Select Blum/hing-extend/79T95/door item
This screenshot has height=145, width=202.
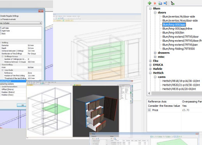(x=181, y=37)
